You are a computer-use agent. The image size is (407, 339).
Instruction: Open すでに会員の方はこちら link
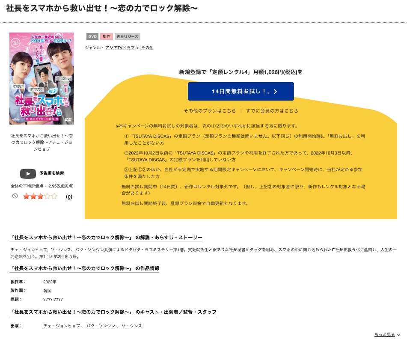pos(272,111)
